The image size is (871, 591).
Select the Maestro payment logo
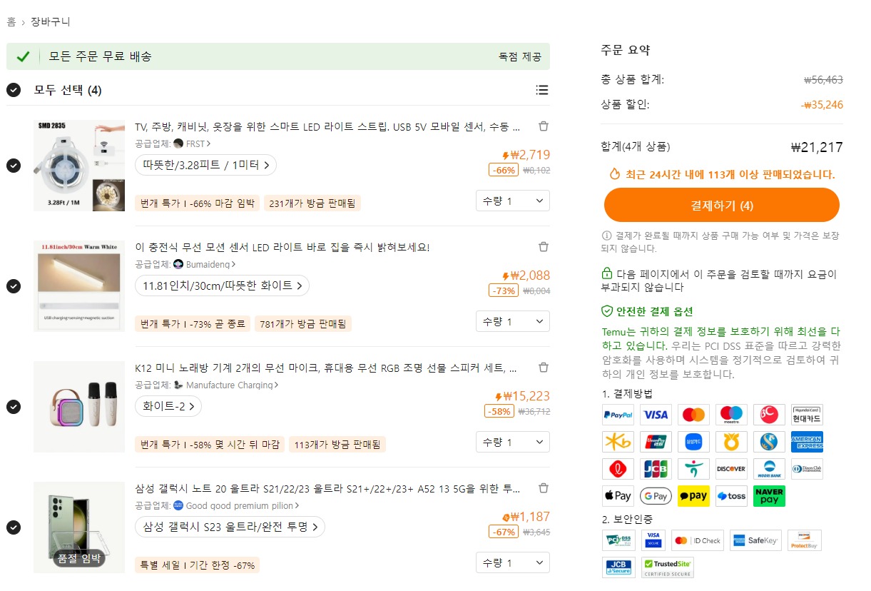731,415
